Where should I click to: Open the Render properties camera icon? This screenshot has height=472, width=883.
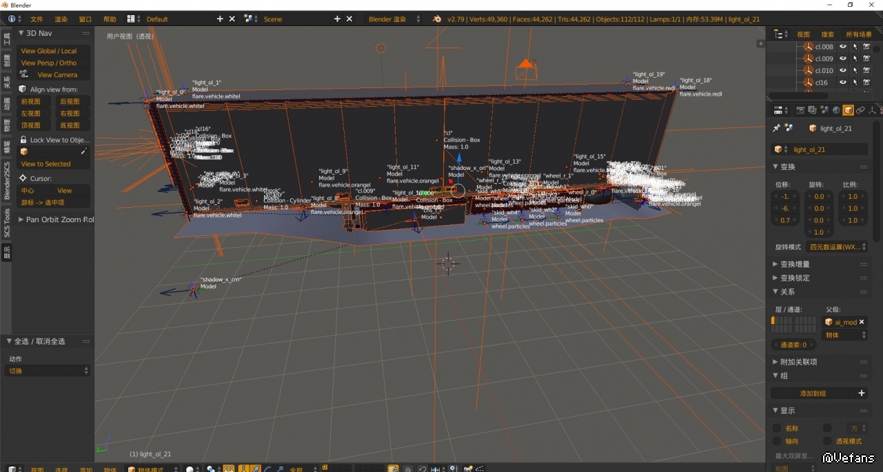point(801,110)
